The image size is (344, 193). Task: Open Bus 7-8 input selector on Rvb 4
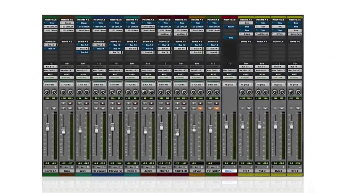[x=294, y=66]
